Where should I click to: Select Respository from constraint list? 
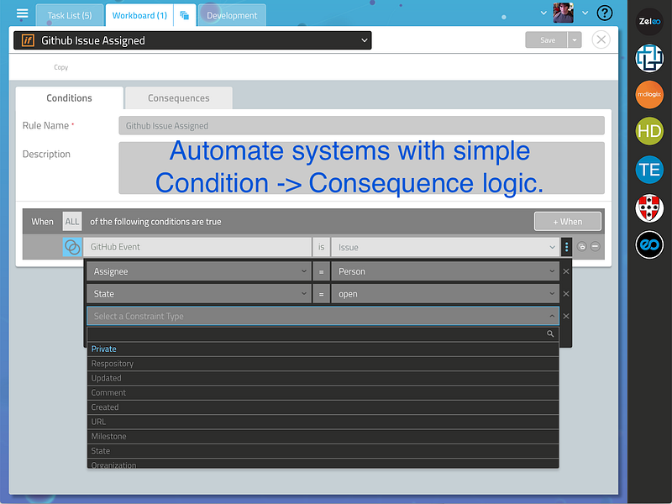click(323, 364)
